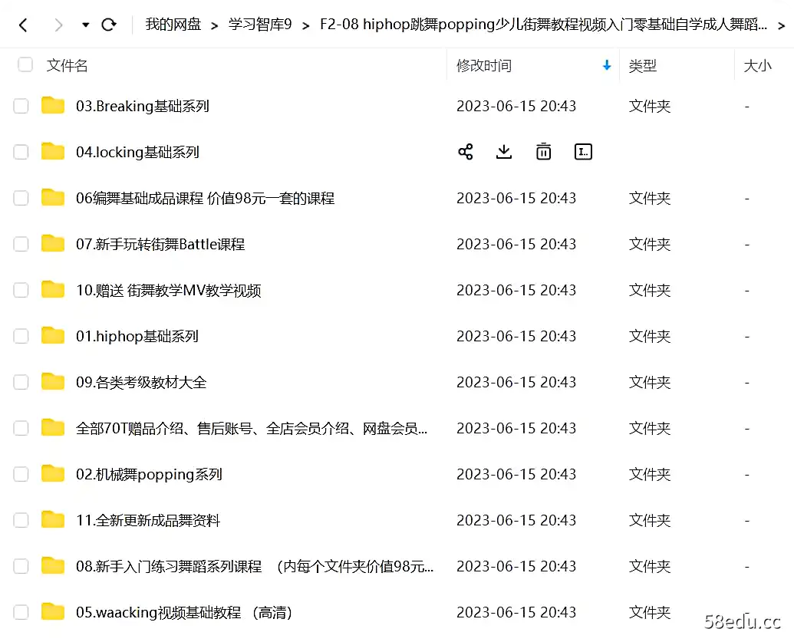Screen dimensions: 794x642
Task: Sort files by the 文件名 column header
Action: pos(66,65)
